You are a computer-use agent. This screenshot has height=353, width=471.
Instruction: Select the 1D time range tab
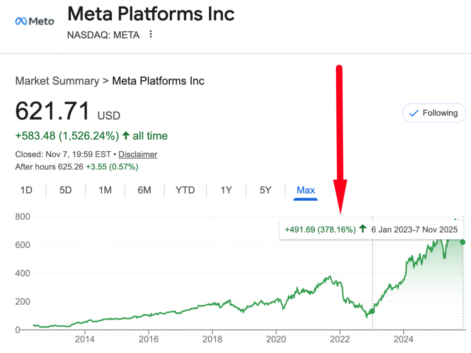[26, 190]
